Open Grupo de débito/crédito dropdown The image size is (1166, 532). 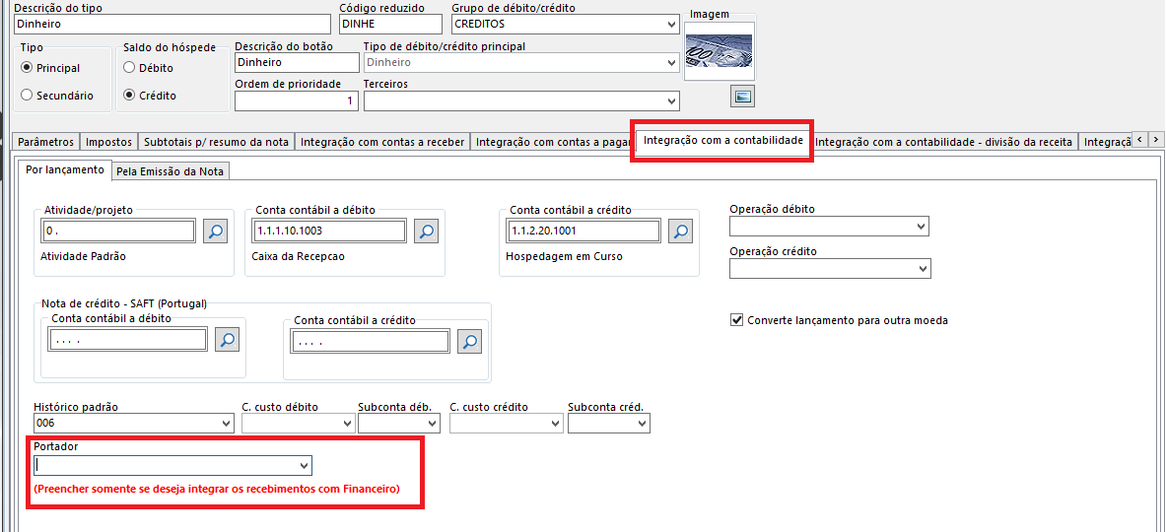pyautogui.click(x=672, y=25)
